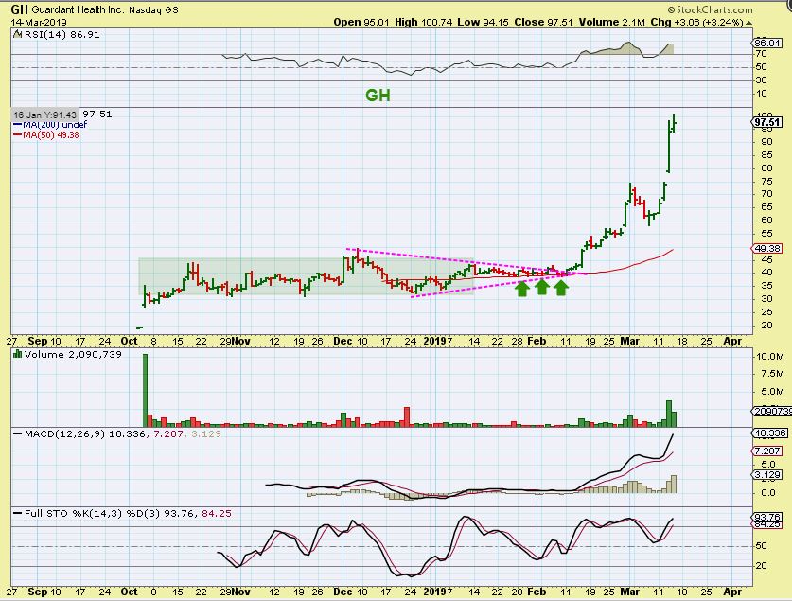Click the Low 94.15 value

tap(483, 22)
